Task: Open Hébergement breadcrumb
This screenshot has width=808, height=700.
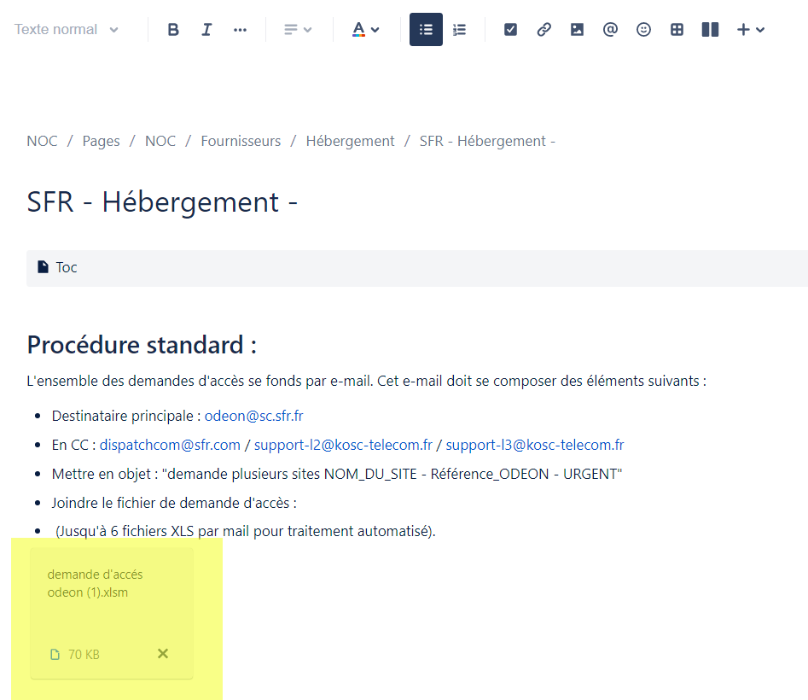Action: [350, 141]
